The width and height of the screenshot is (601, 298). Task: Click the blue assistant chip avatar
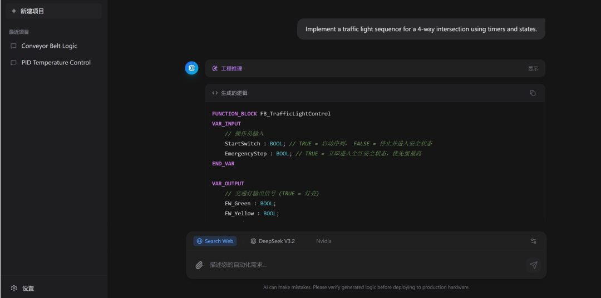click(191, 68)
